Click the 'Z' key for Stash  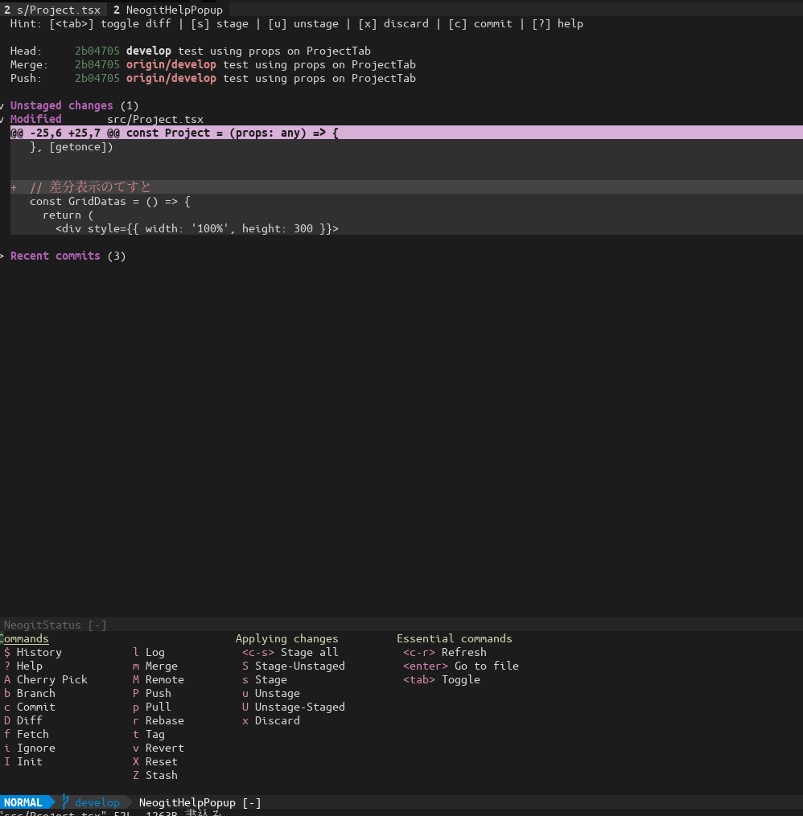[x=136, y=775]
